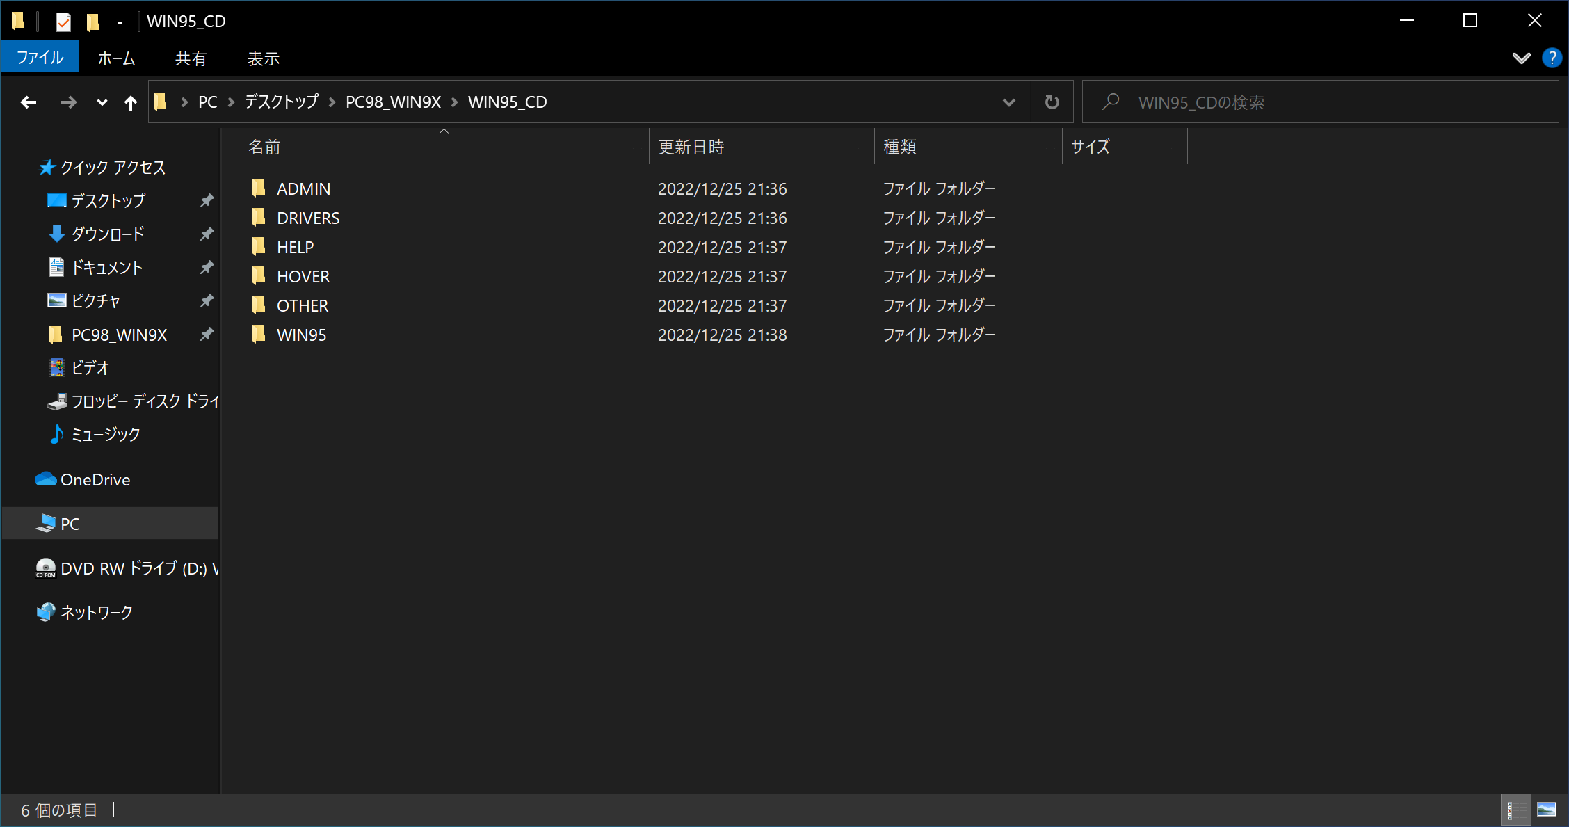Expand the ribbon with the chevron
This screenshot has height=827, width=1569.
(x=1521, y=58)
